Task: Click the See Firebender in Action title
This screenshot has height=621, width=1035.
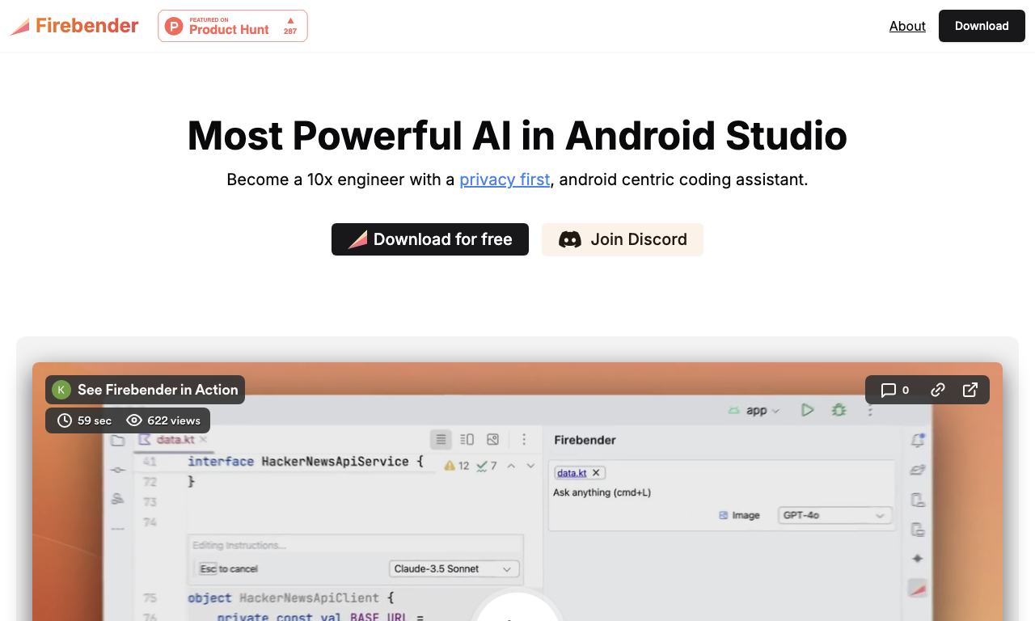Action: (158, 390)
